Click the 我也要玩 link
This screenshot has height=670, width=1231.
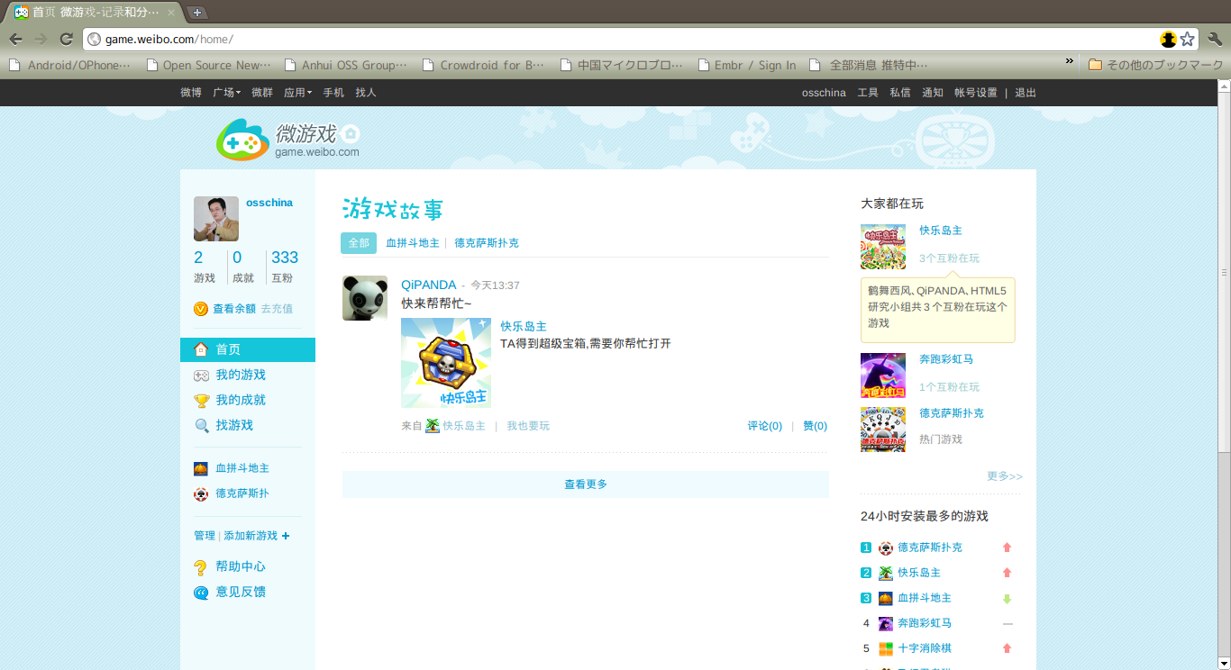click(x=528, y=426)
